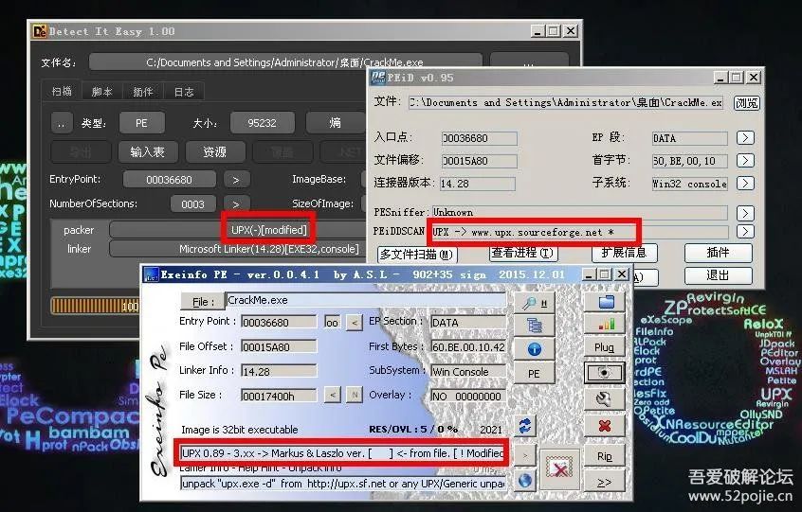802x512 pixels.
Task: Click the < button beside Entry Point in Exeinfo PE
Action: click(x=354, y=323)
